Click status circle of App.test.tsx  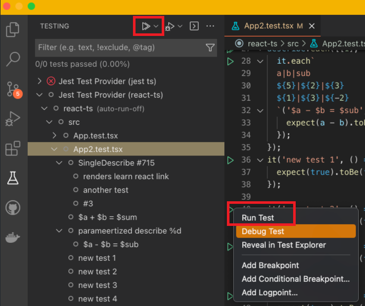pyautogui.click(x=66, y=136)
